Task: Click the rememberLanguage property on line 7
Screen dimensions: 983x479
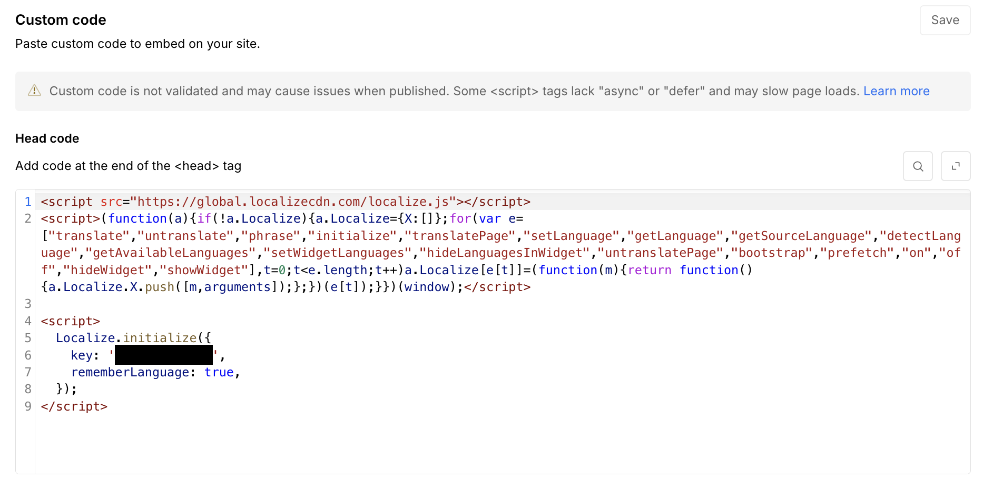Action: coord(130,372)
